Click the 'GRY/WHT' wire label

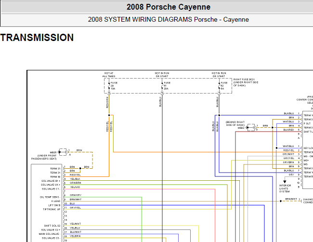[288, 154]
